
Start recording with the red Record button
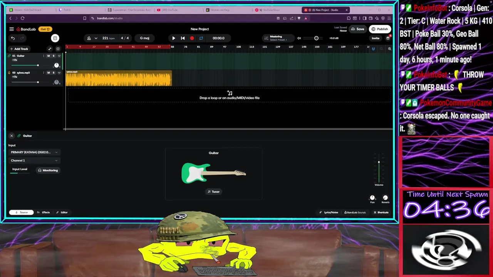click(x=192, y=38)
